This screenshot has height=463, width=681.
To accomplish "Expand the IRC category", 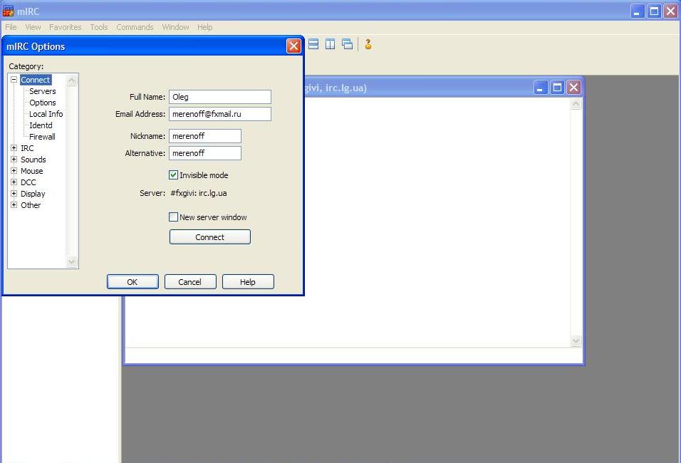I will tap(14, 148).
